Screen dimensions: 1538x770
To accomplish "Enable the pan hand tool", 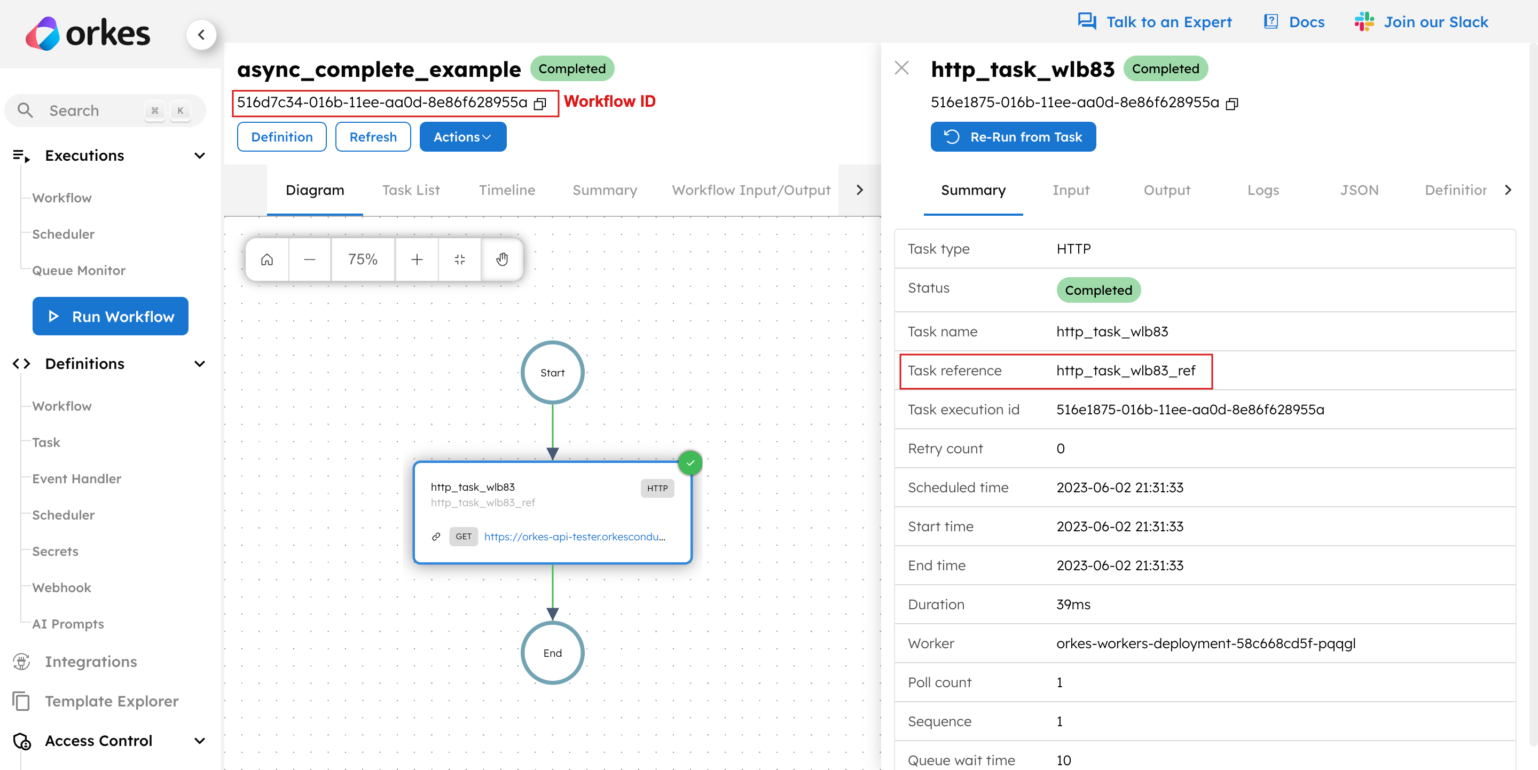I will click(502, 259).
